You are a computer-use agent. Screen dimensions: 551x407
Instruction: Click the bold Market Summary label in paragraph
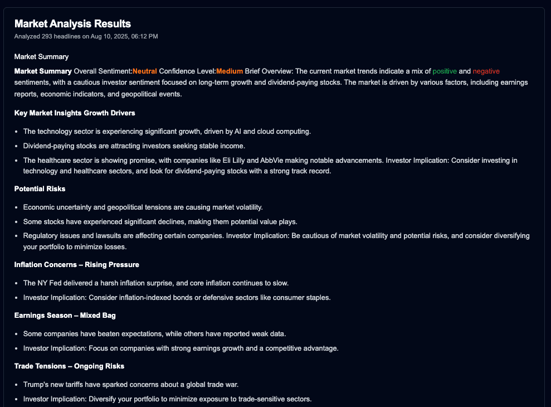(43, 71)
